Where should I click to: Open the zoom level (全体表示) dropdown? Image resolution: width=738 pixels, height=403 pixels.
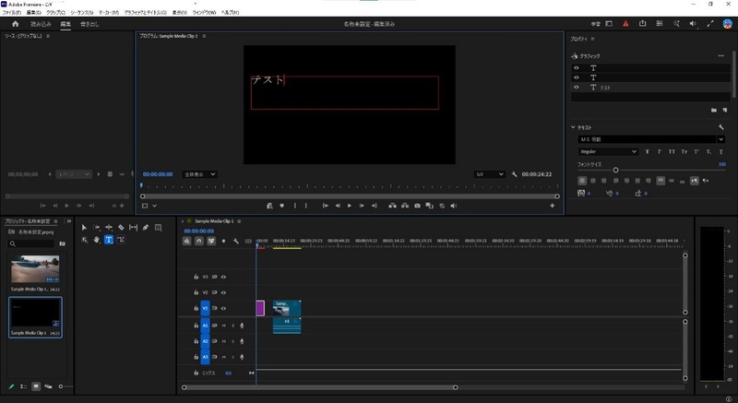[x=199, y=174]
